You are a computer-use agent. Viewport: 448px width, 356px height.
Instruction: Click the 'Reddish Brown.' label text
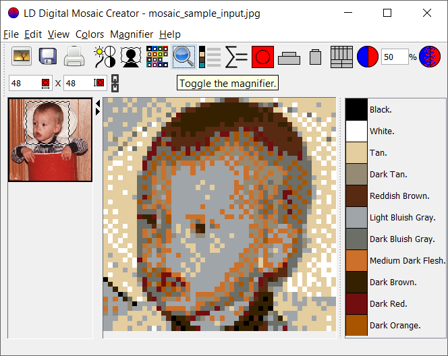[x=399, y=196]
